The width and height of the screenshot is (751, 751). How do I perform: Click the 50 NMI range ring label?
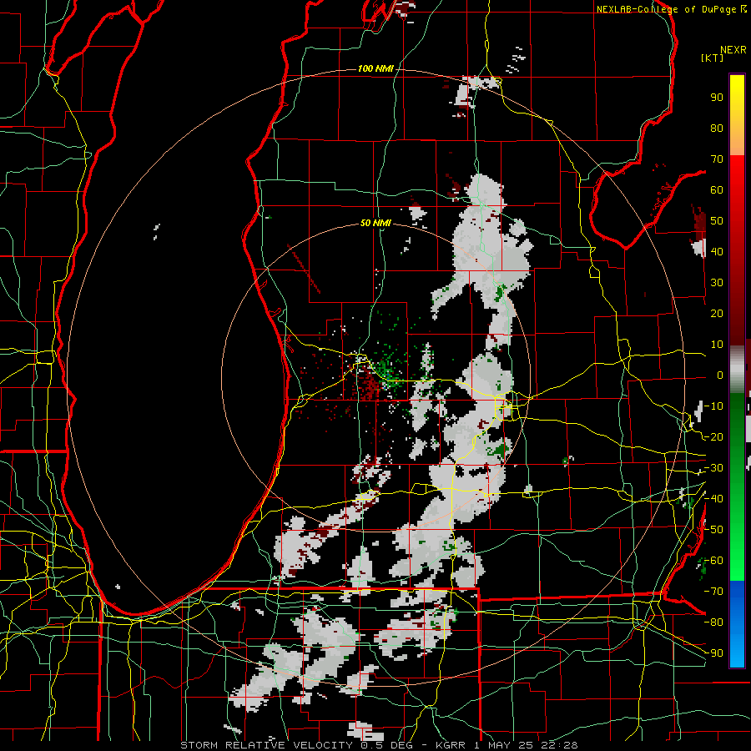pyautogui.click(x=375, y=223)
